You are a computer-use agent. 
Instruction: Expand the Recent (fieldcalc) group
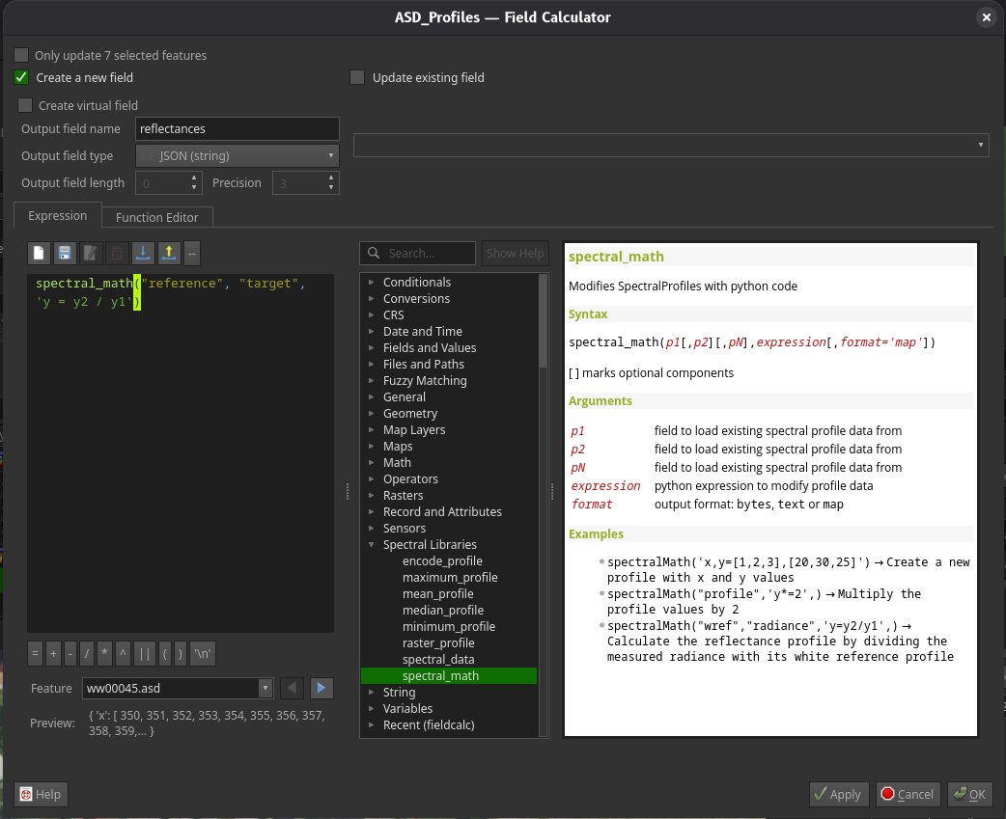pos(371,724)
